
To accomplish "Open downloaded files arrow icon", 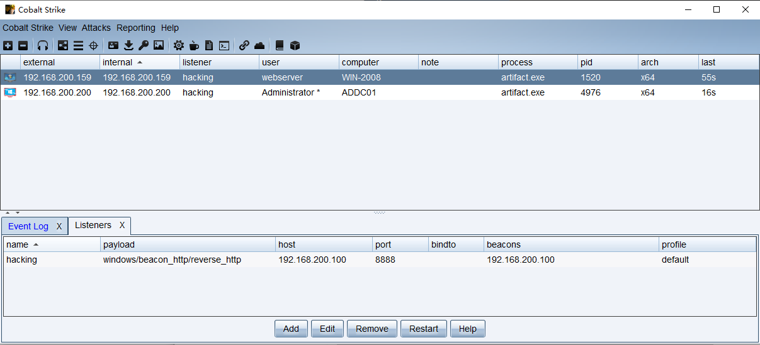I will click(128, 45).
